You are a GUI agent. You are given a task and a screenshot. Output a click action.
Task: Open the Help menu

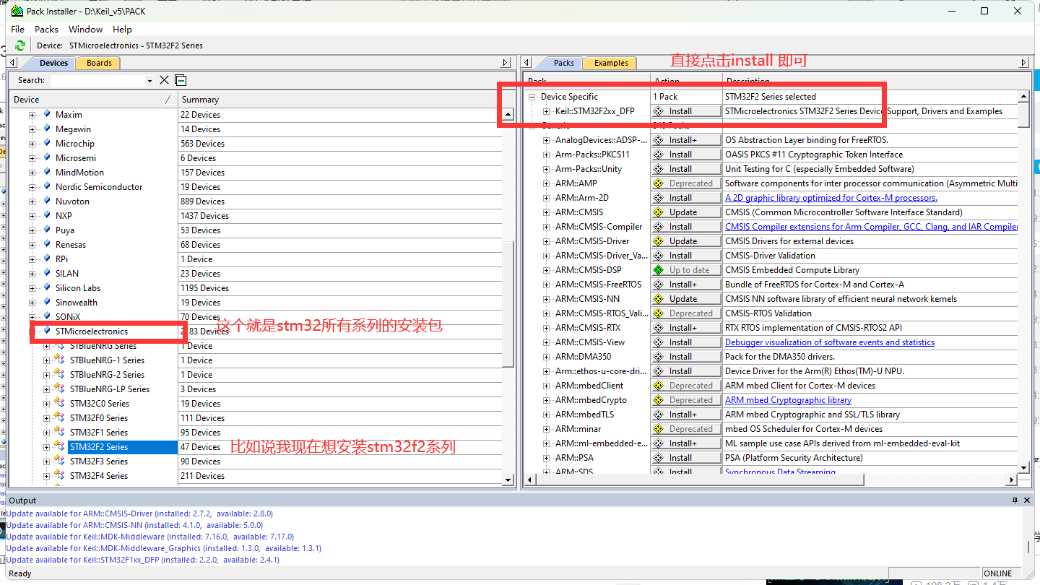click(x=122, y=30)
